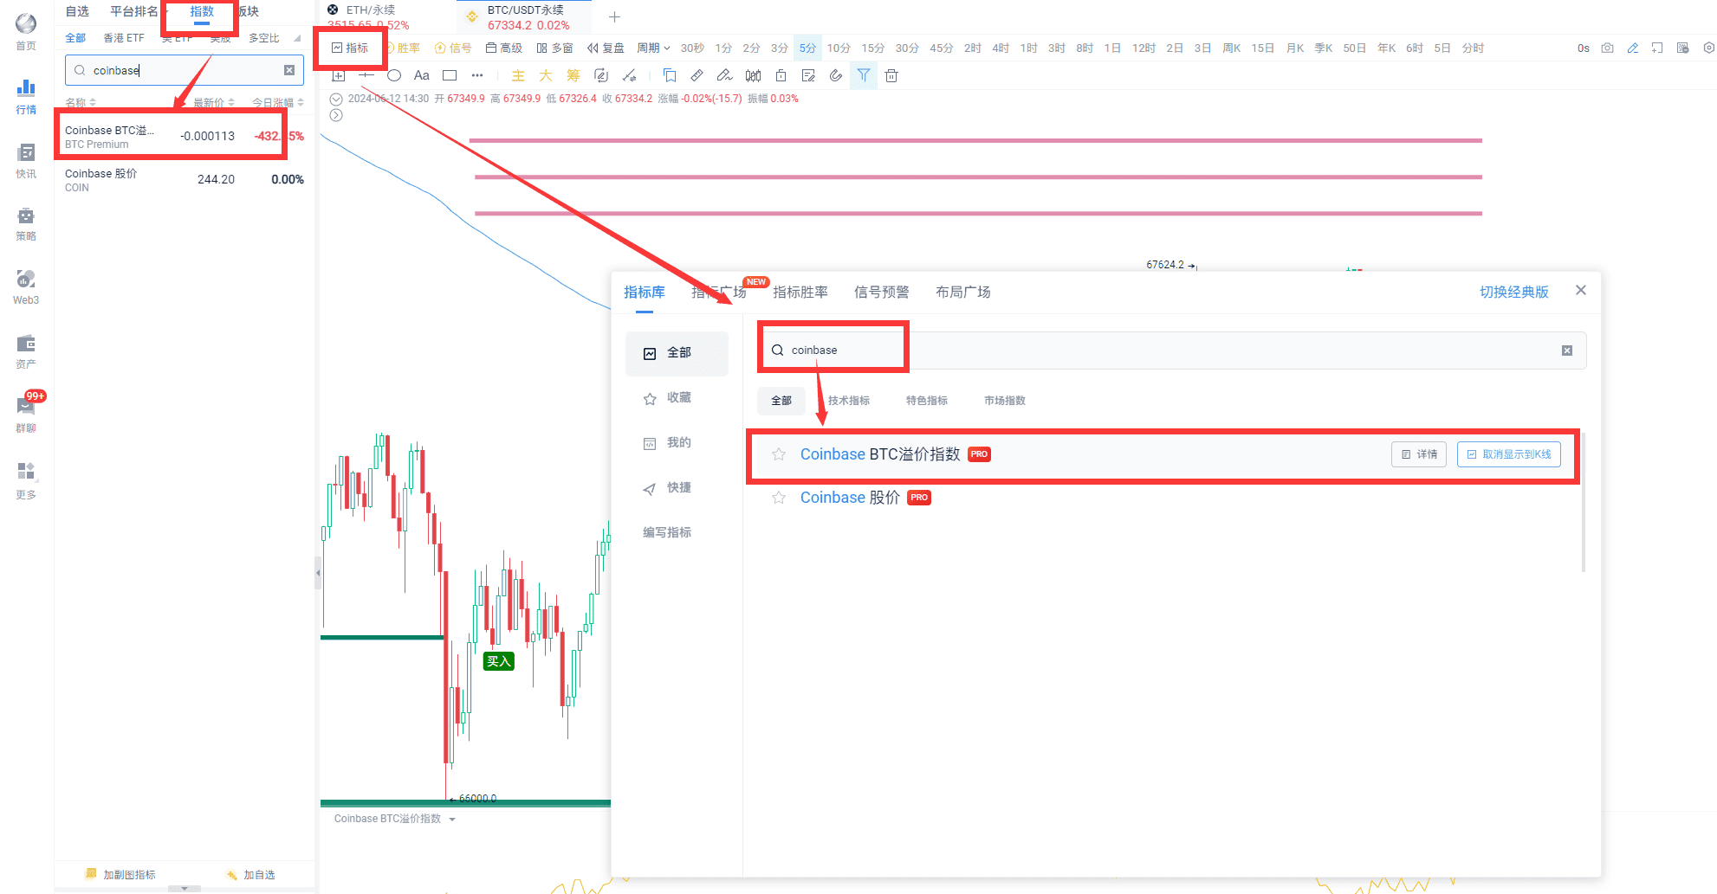
Task: Sort list by 今日涨幅 column
Action: 278,102
